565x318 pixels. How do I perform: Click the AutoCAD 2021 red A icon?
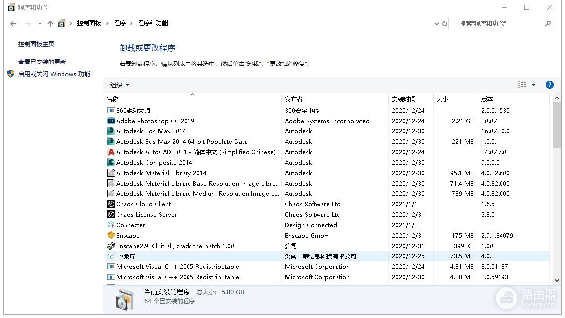111,152
